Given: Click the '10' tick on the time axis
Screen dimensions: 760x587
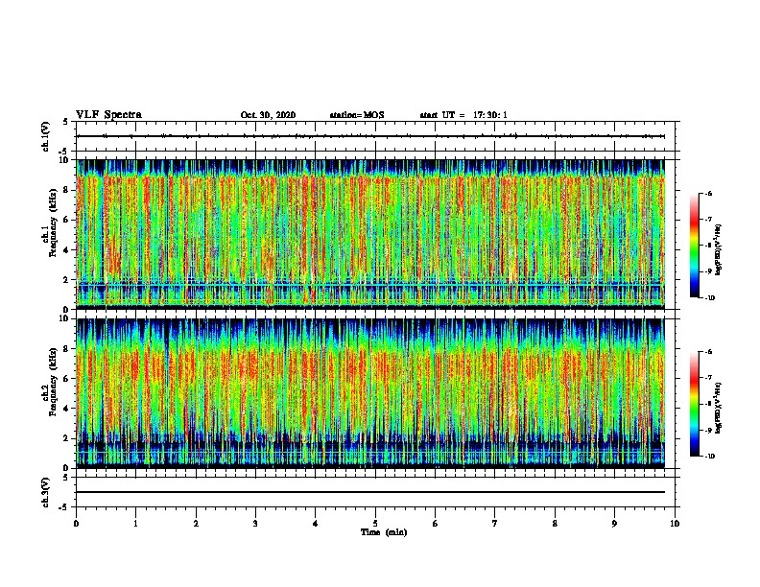Looking at the screenshot, I should coord(675,524).
